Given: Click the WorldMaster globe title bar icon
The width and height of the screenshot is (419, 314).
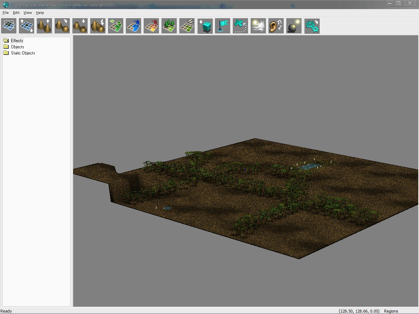Looking at the screenshot, I should point(5,5).
